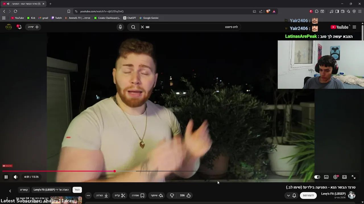The height and width of the screenshot is (204, 364).
Task: Open the browser main hamburger menu
Action: tap(360, 11)
